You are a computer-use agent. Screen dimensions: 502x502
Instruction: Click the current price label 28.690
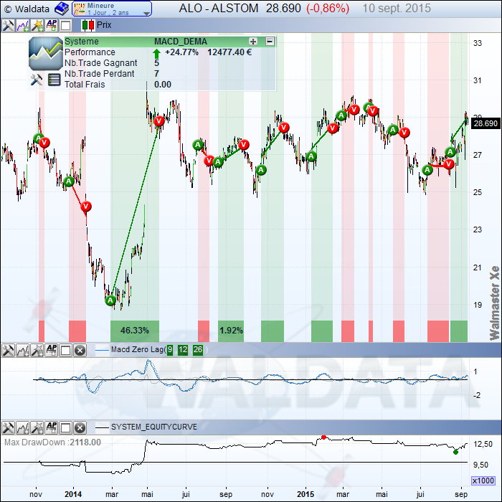coord(486,123)
